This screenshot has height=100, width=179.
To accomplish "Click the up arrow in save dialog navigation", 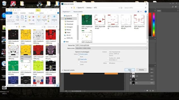I will tap(72, 8).
